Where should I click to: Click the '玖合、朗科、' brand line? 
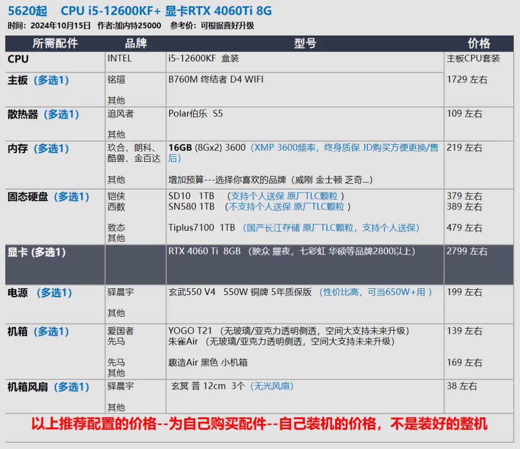[x=131, y=148]
